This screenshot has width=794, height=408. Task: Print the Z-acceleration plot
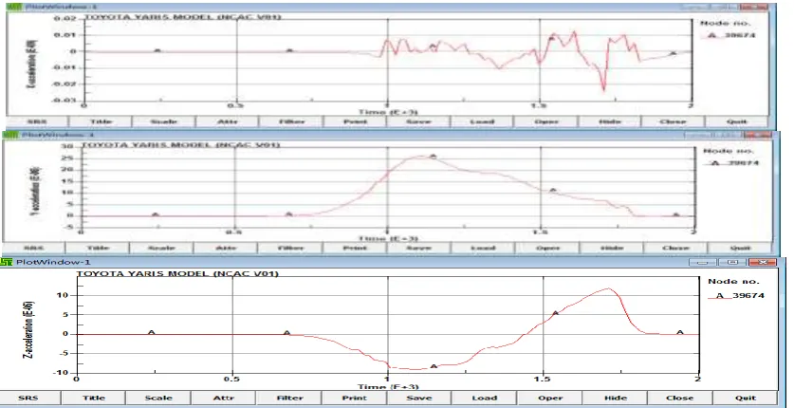(354, 398)
